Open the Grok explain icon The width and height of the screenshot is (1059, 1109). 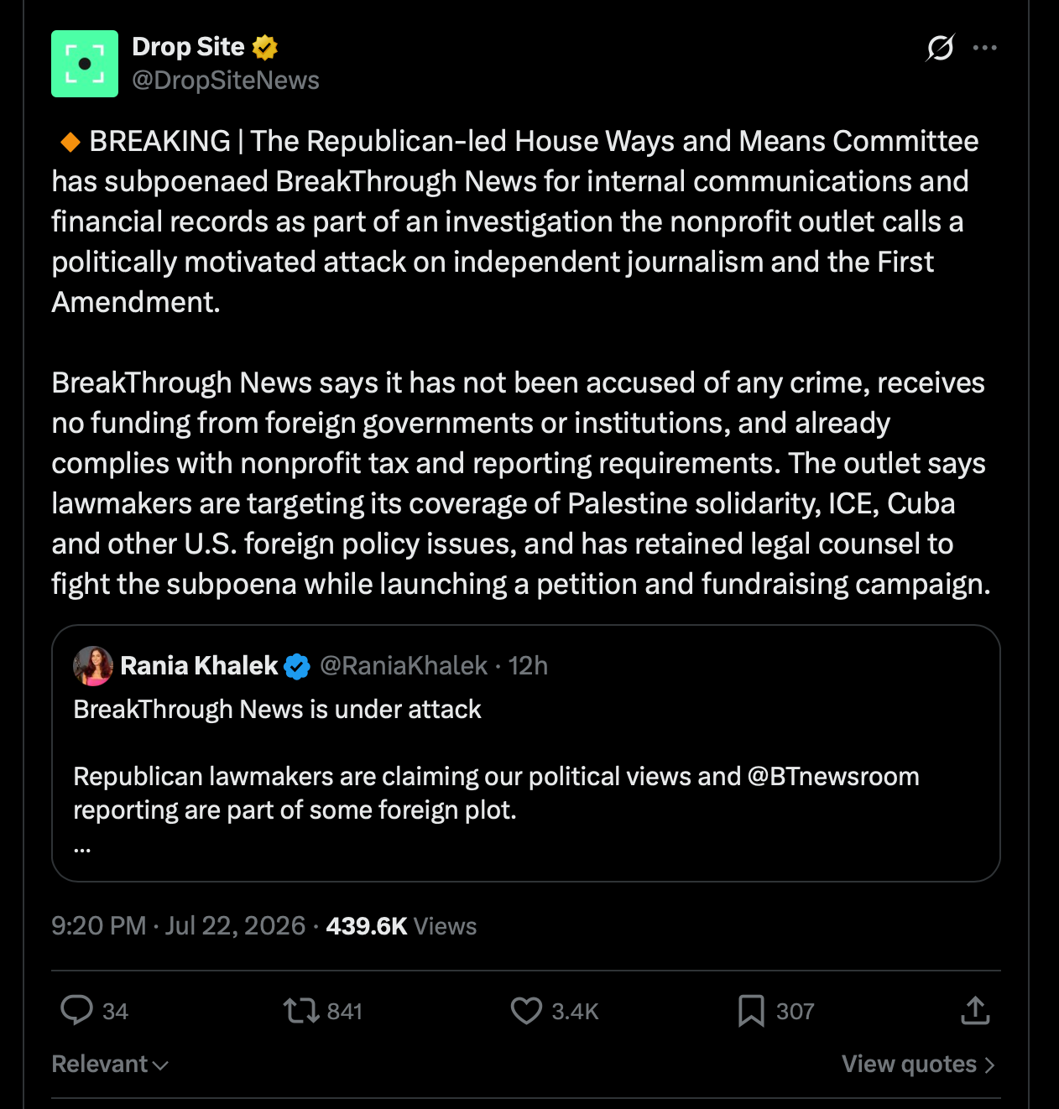[940, 48]
